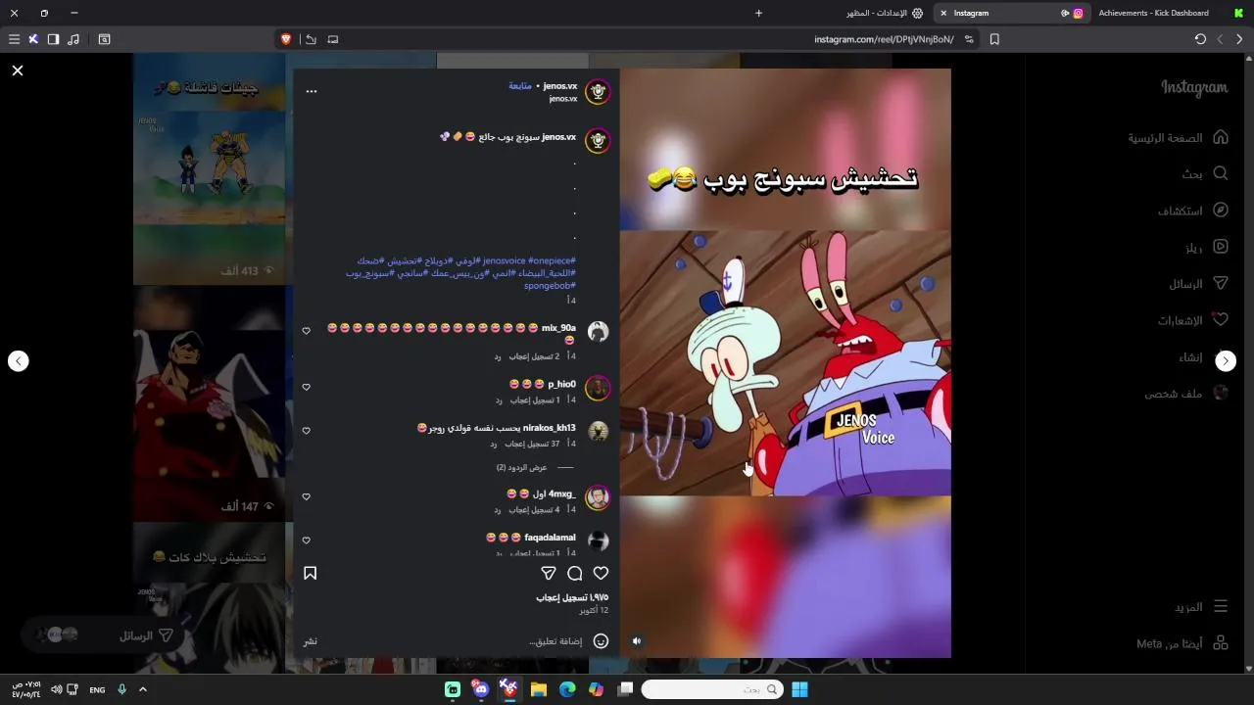
Task: Open Brave Shields lion icon
Action: pyautogui.click(x=286, y=39)
